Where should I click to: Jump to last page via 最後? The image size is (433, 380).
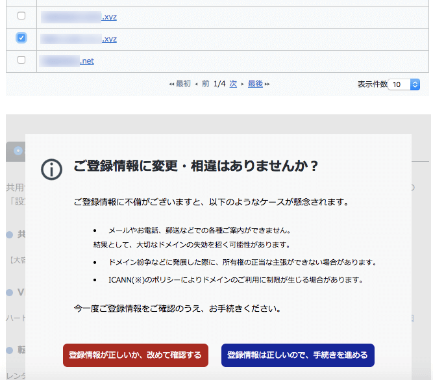[x=255, y=84]
